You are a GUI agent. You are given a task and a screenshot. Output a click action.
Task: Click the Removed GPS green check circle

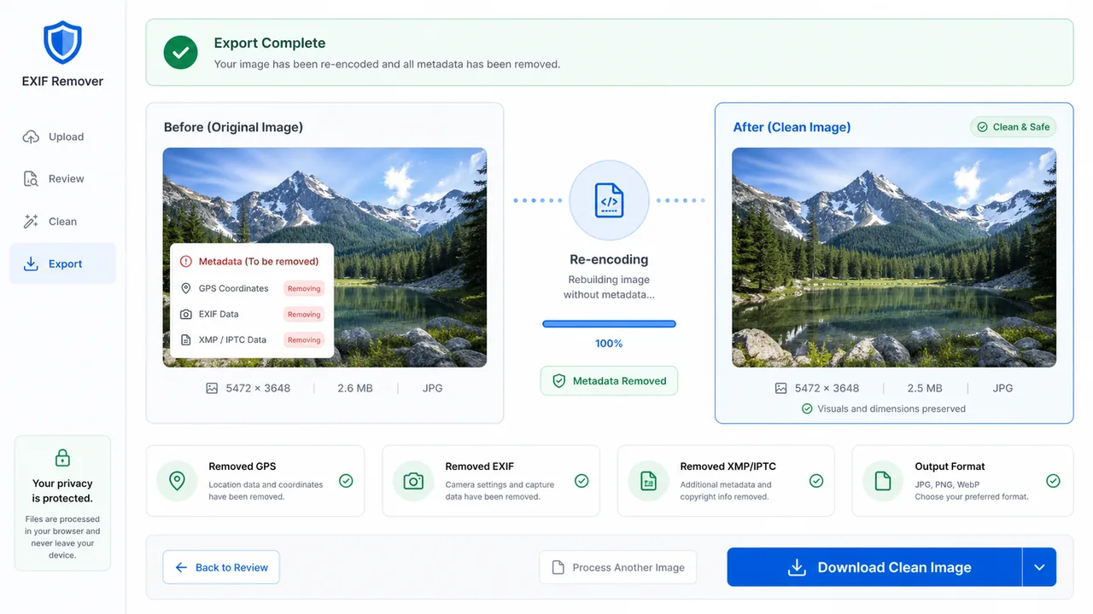pos(346,481)
